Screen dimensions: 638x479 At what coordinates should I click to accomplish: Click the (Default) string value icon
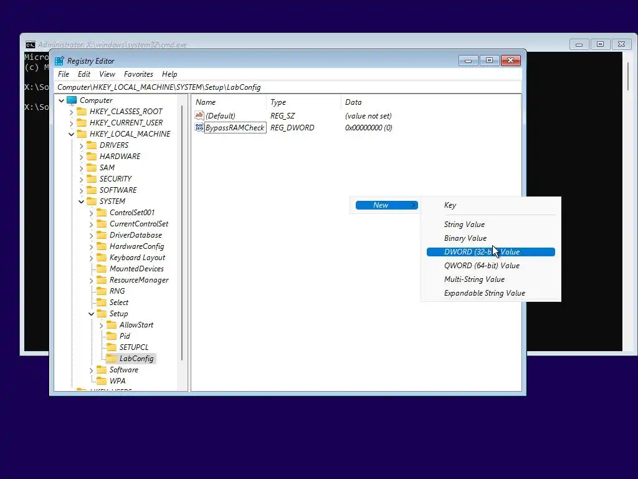(199, 115)
